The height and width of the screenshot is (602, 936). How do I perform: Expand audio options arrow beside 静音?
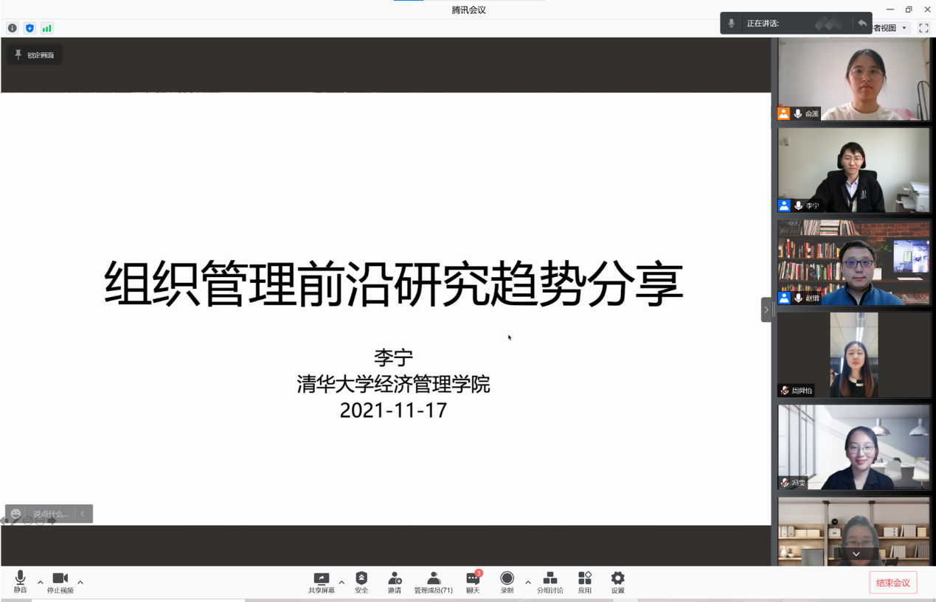click(41, 583)
